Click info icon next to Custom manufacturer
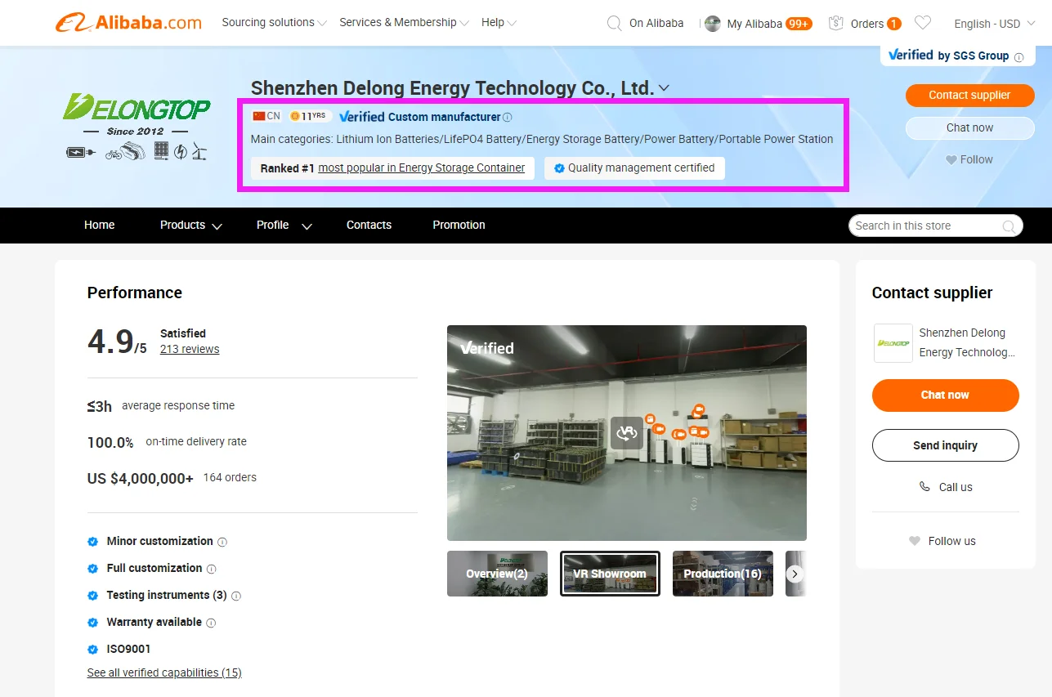This screenshot has height=697, width=1052. click(508, 117)
